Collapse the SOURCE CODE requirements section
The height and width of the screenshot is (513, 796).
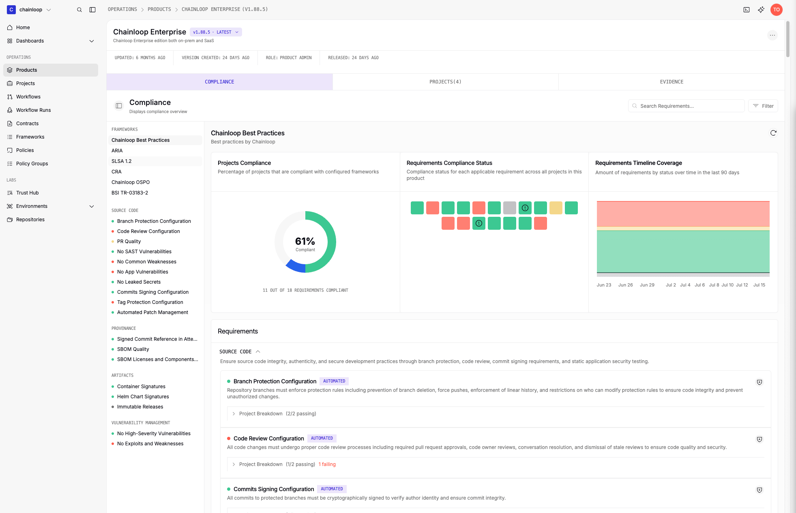tap(240, 352)
